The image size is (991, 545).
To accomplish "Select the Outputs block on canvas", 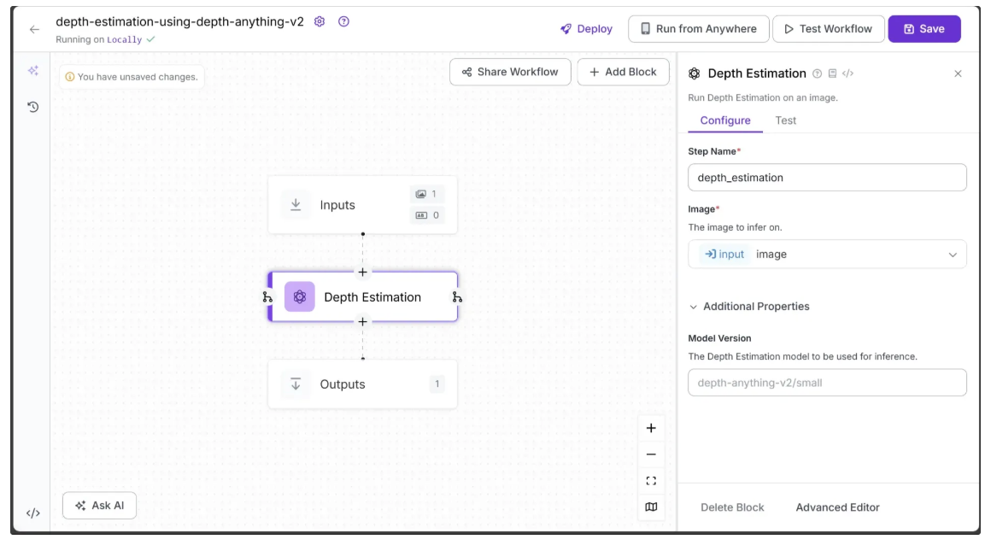I will click(362, 384).
